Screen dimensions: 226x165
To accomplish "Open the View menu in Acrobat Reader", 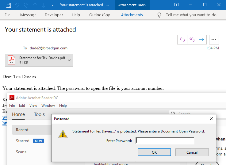I will (x=33, y=106).
